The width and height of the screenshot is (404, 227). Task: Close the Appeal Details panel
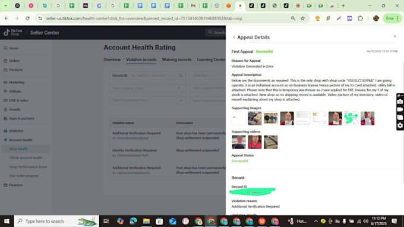(394, 36)
